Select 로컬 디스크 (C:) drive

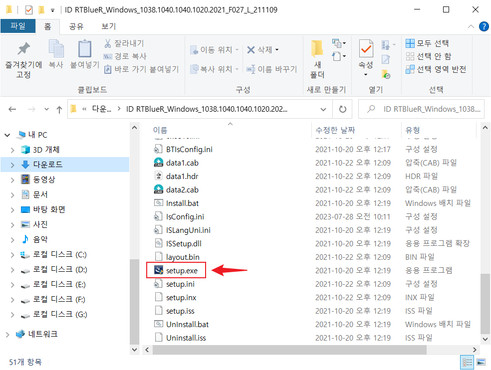click(60, 254)
